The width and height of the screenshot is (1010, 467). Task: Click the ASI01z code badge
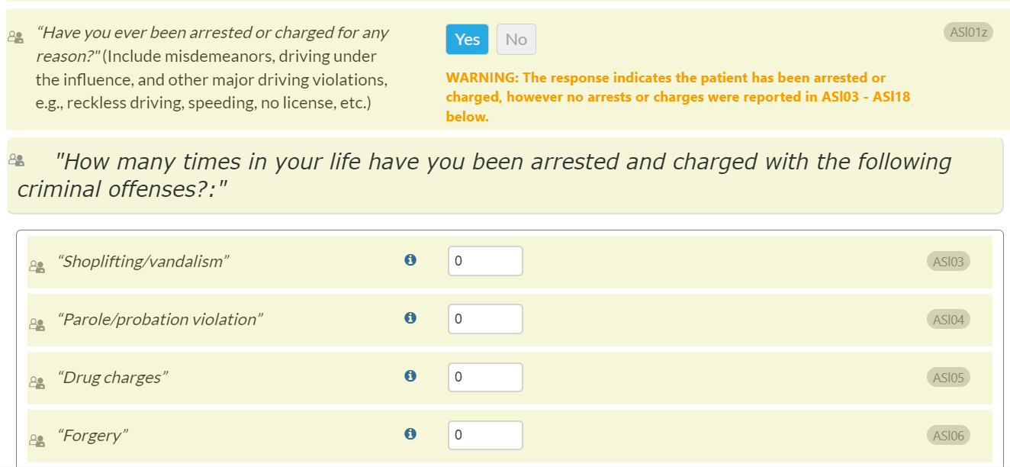tap(968, 32)
